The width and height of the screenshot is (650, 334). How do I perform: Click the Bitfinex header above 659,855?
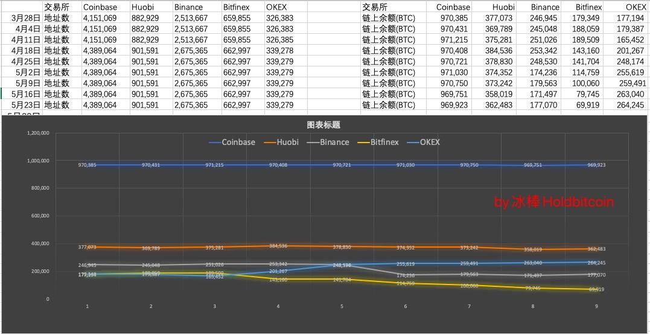point(243,7)
